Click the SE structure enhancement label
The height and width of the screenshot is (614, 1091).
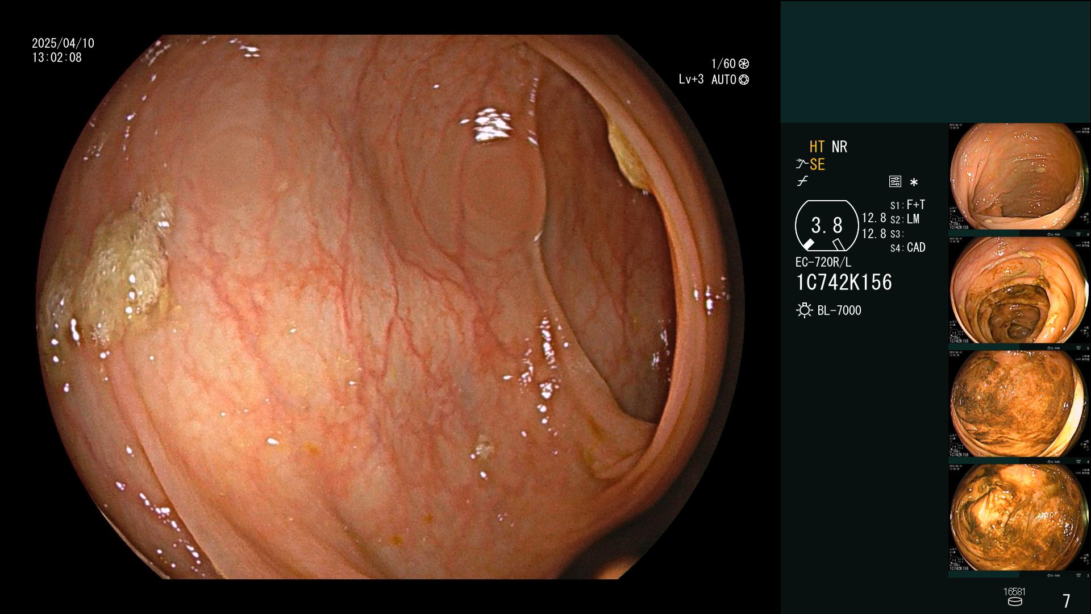point(817,164)
